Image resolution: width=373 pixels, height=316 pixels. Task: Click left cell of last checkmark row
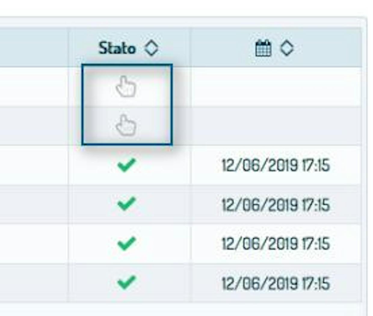[34, 283]
